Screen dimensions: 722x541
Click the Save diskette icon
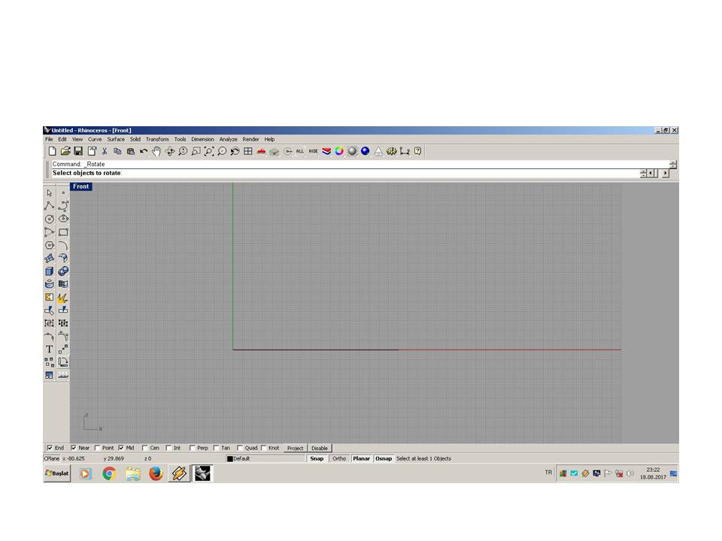78,151
